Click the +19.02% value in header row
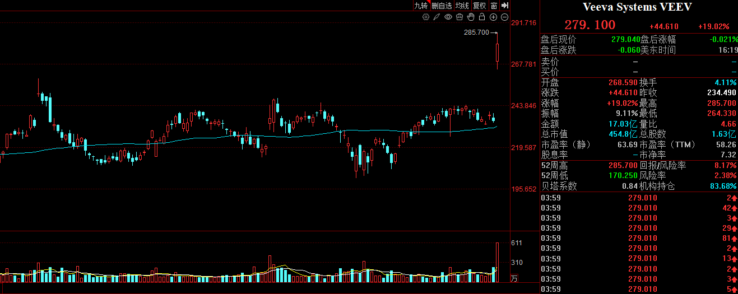Image resolution: width=738 pixels, height=294 pixels. [714, 26]
